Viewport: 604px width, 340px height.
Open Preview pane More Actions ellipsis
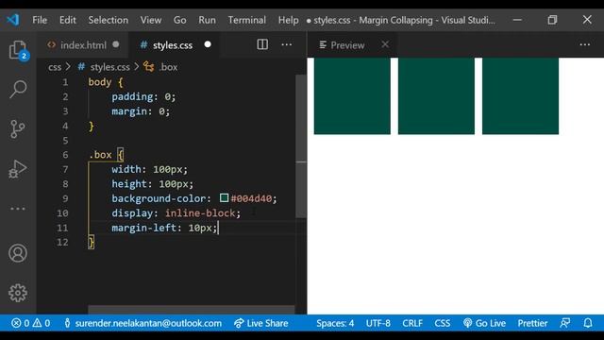[x=585, y=44]
